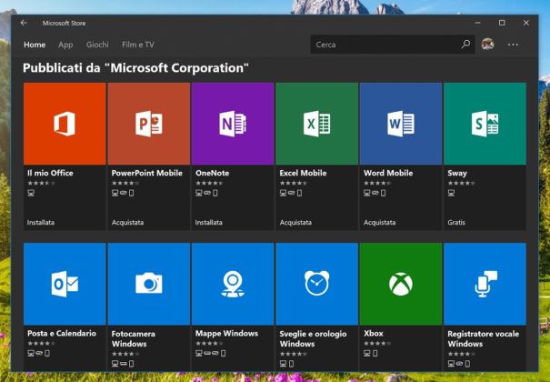
Task: Click the Il mio Office title
Action: (x=50, y=173)
